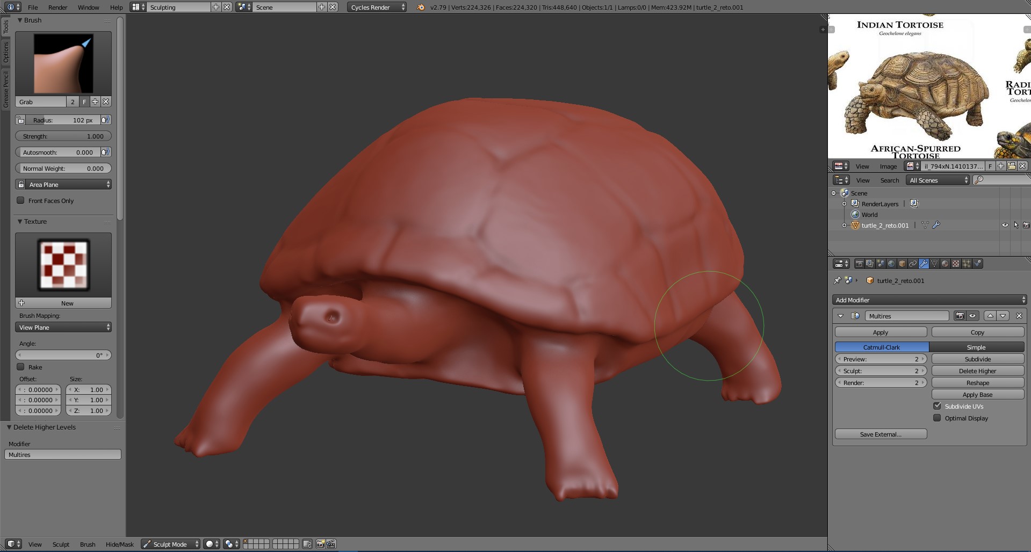This screenshot has height=552, width=1031.
Task: Click OpenGL render active viewport camera icon
Action: pyautogui.click(x=320, y=544)
